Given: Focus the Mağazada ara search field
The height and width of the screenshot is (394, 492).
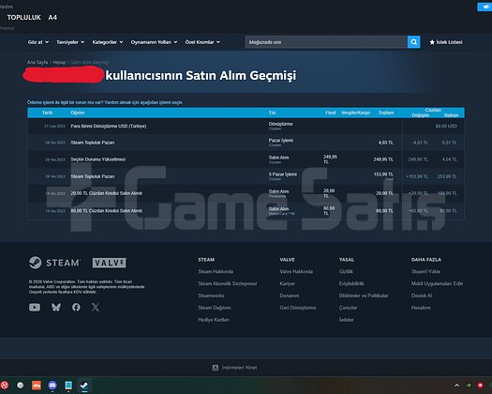Looking at the screenshot, I should pos(326,42).
